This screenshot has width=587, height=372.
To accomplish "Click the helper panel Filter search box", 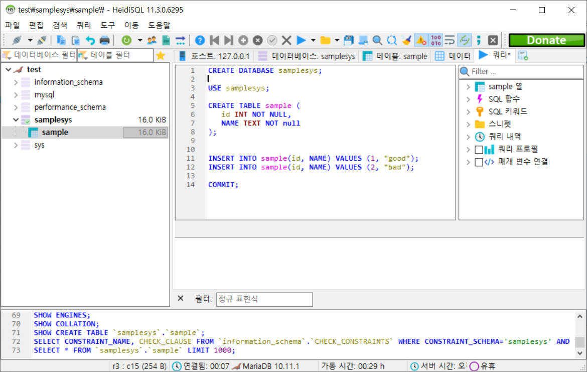I will pyautogui.click(x=521, y=72).
